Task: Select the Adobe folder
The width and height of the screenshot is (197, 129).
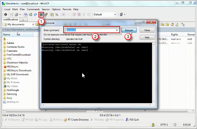Action: pos(9,43)
